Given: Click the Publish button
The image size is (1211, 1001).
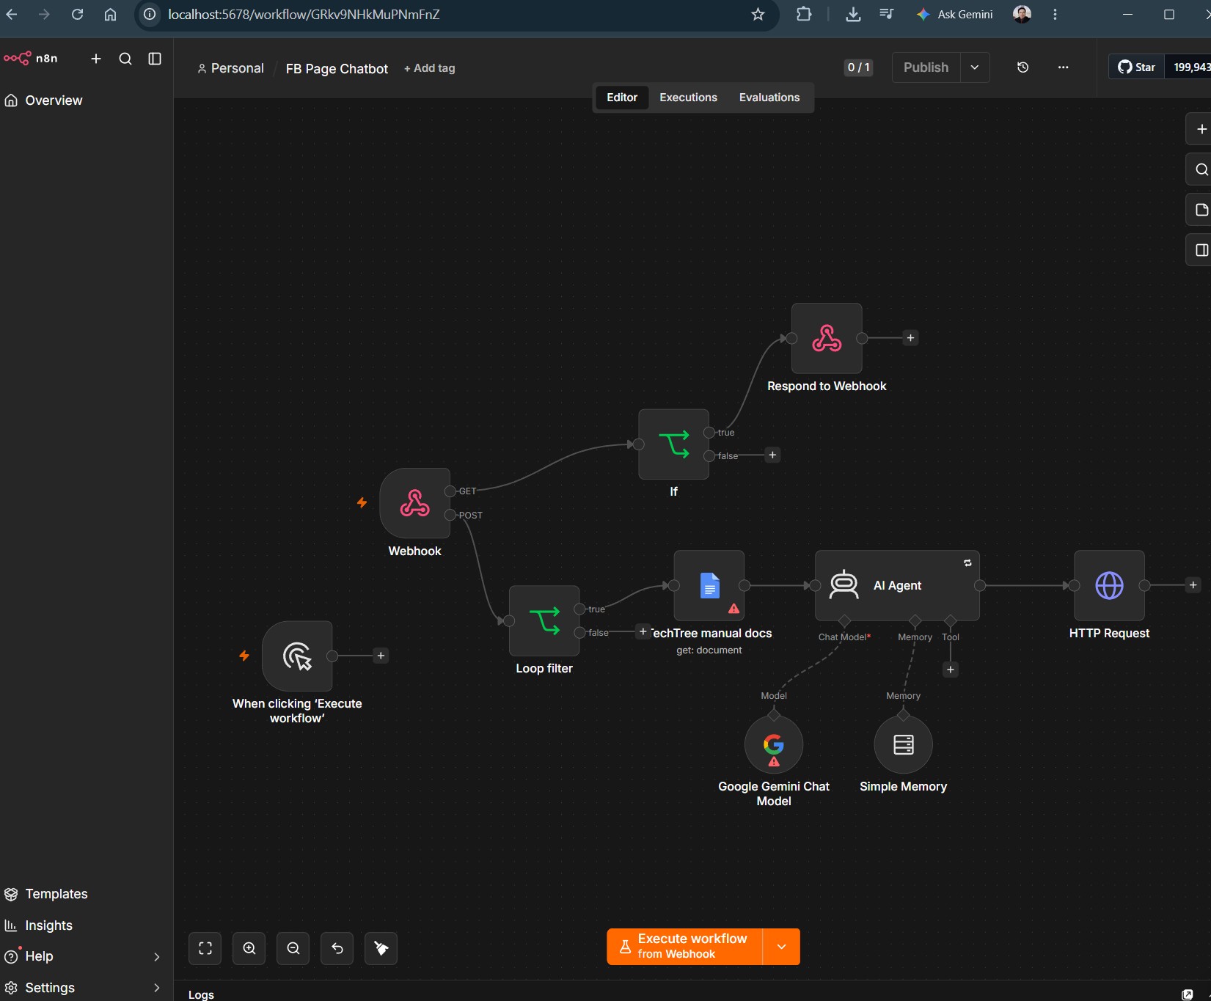Looking at the screenshot, I should point(926,67).
